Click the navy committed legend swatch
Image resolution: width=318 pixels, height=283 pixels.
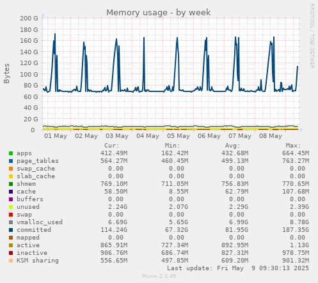11,230
